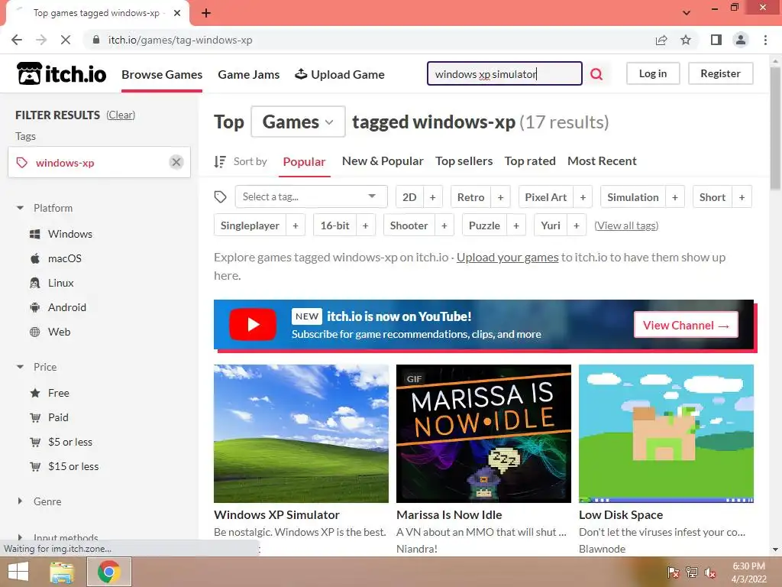
Task: Add the Singleplayer tag with plus
Action: pyautogui.click(x=296, y=225)
